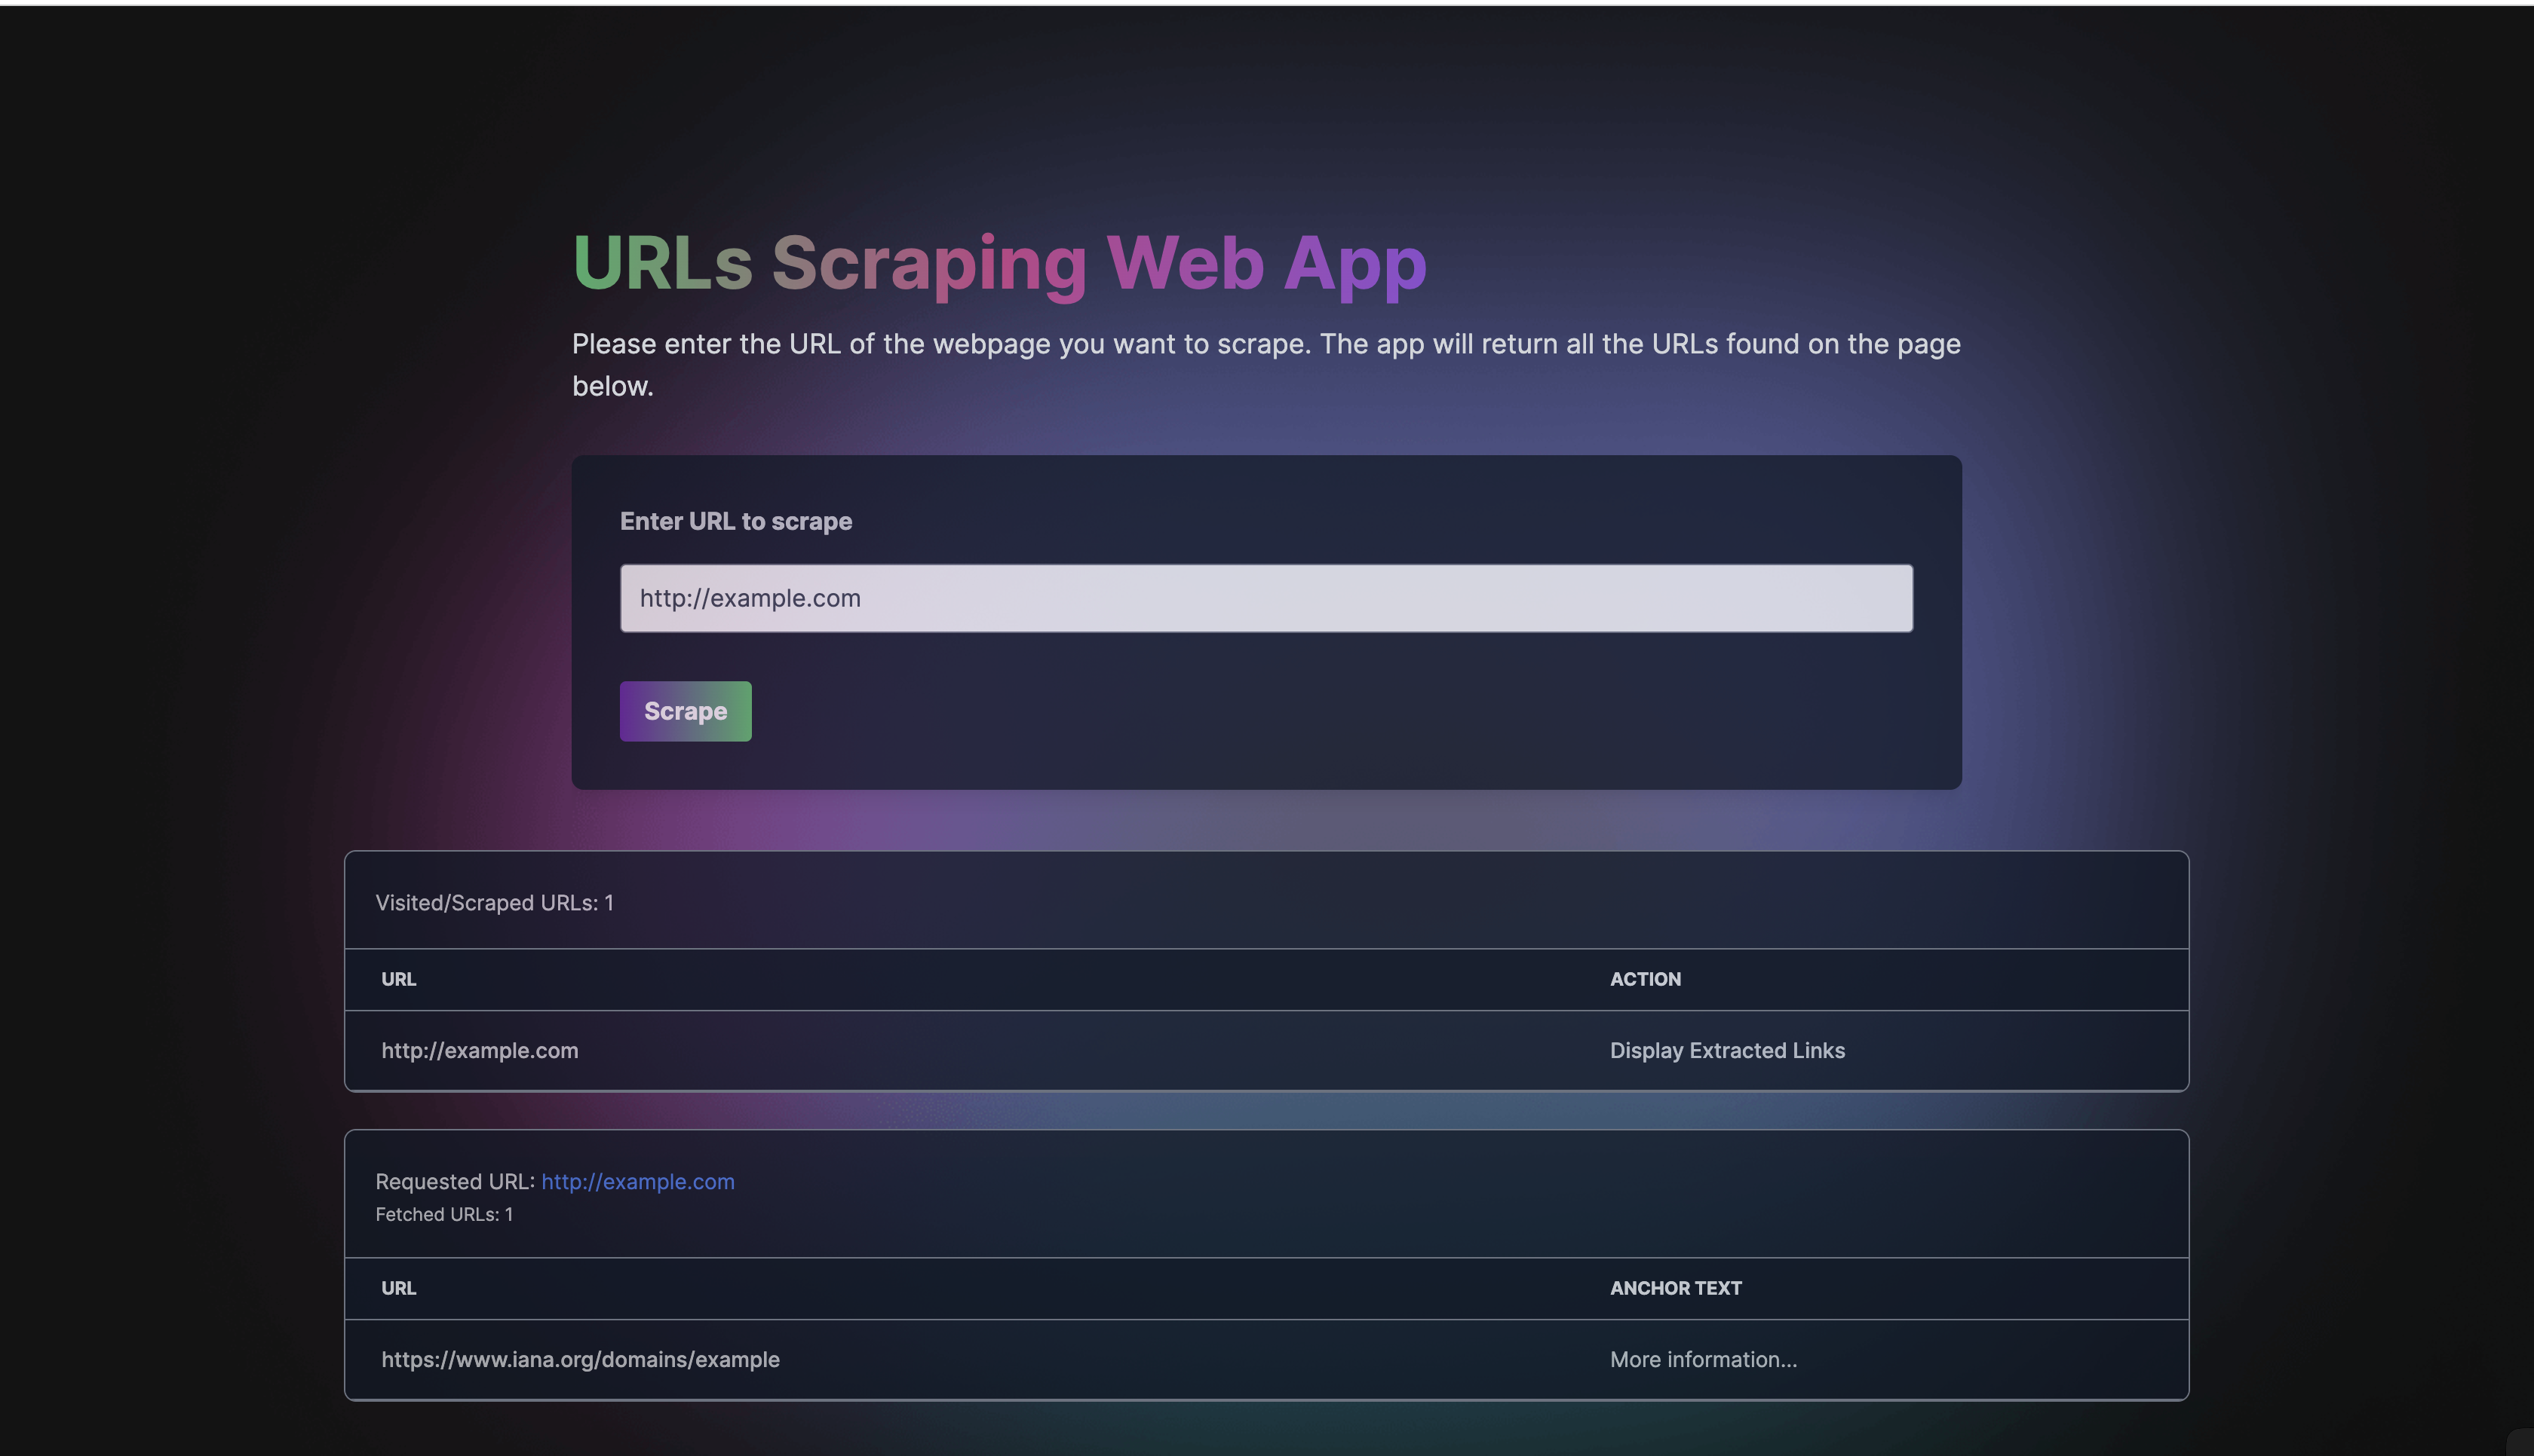Select the More information... anchor text cell
Viewport: 2534px width, 1456px height.
pyautogui.click(x=1703, y=1359)
